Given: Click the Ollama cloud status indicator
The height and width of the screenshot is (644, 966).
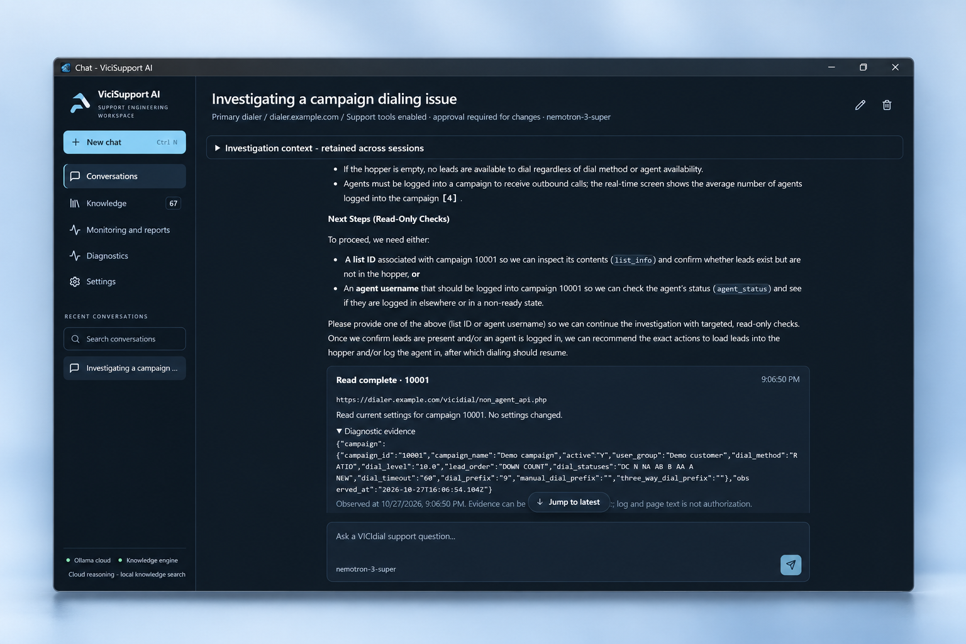Looking at the screenshot, I should [x=89, y=560].
